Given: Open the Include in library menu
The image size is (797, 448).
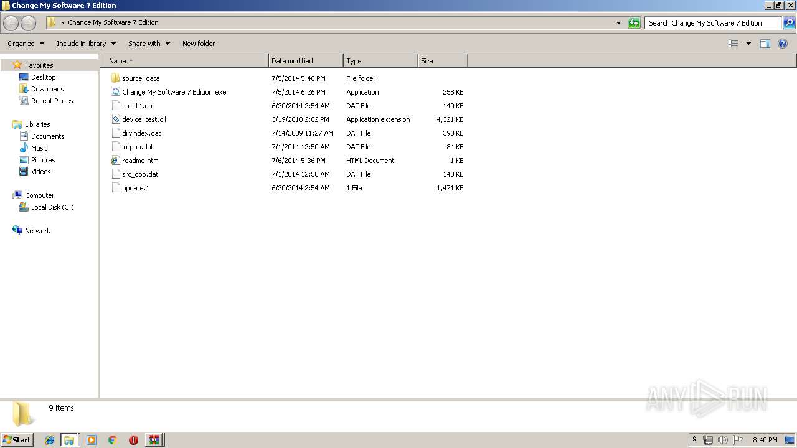Looking at the screenshot, I should (x=86, y=44).
